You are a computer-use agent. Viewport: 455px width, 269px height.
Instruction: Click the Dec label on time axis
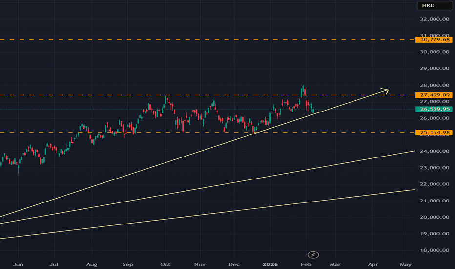click(x=234, y=264)
